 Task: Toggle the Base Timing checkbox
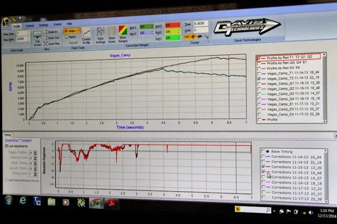click(264, 152)
